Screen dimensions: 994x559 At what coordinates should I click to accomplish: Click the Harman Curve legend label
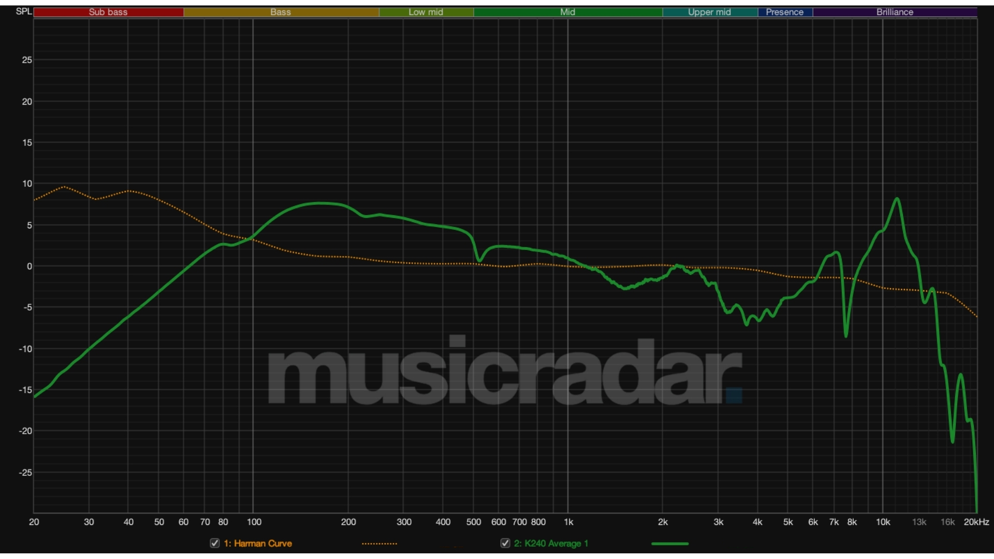(258, 543)
